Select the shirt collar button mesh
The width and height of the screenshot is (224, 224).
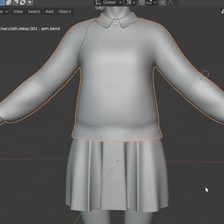point(115,23)
